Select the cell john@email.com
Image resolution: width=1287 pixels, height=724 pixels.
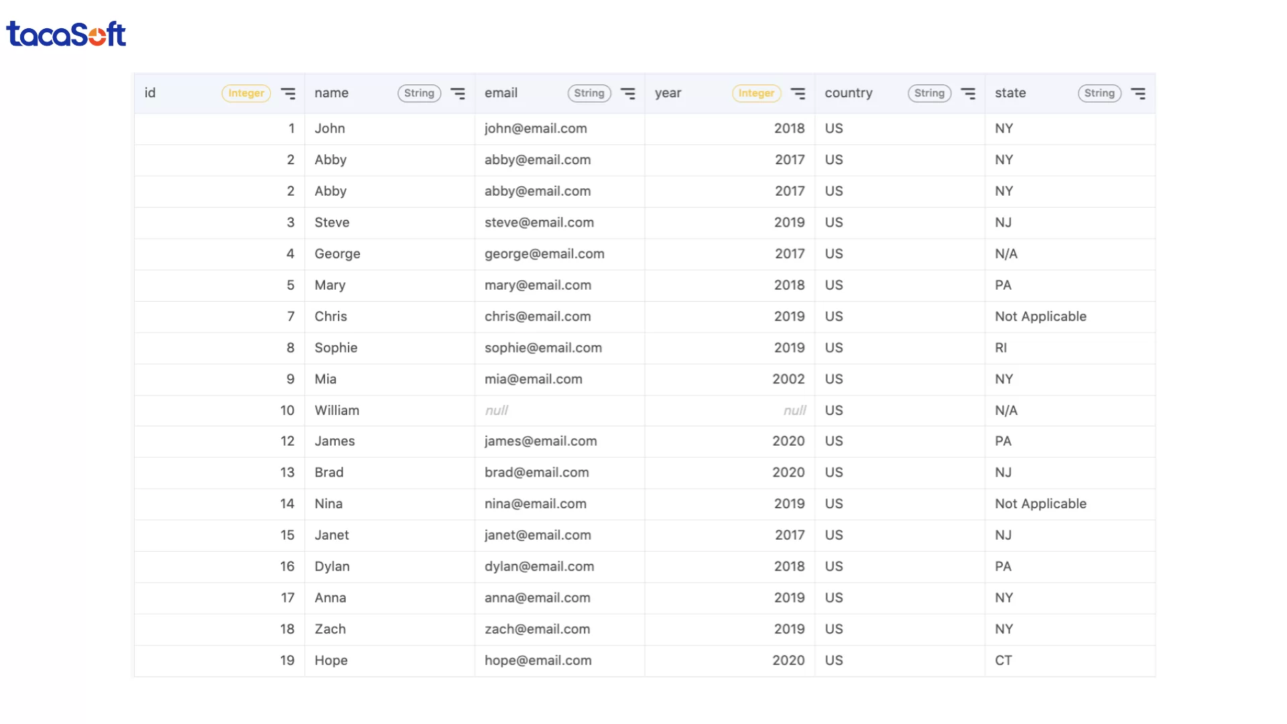560,129
